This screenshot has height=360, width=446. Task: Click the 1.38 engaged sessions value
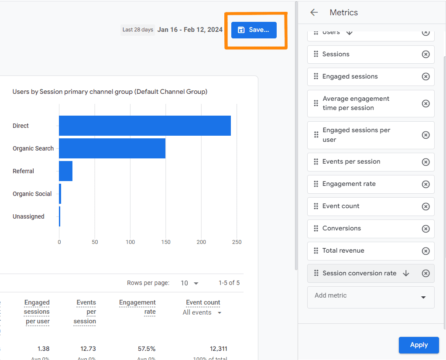tap(44, 349)
